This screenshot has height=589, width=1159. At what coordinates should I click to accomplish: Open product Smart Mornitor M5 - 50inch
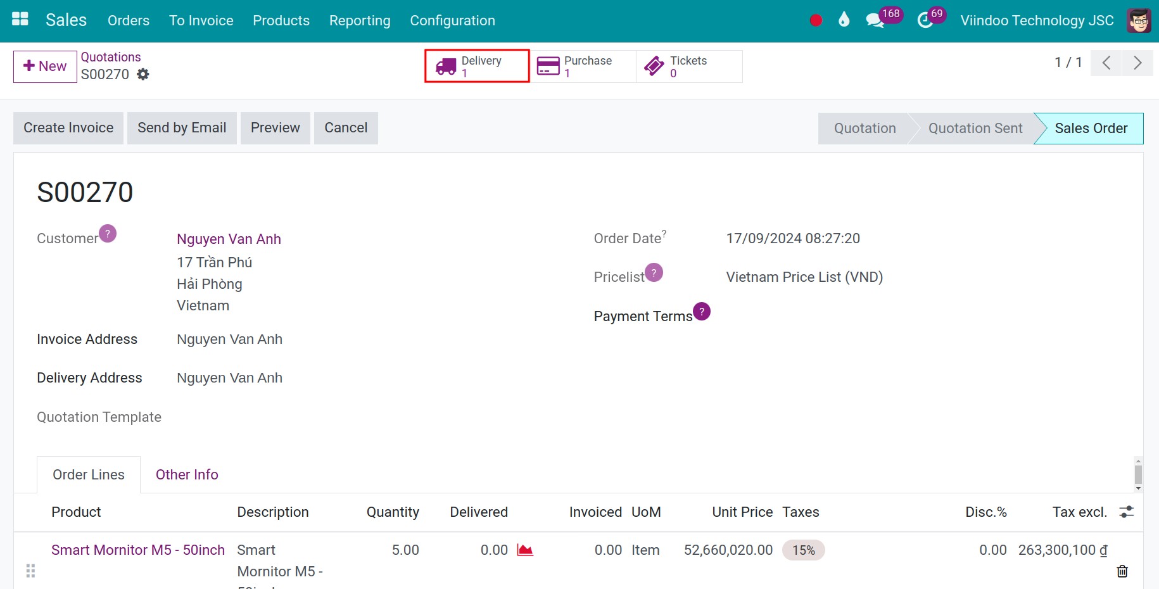tap(138, 550)
